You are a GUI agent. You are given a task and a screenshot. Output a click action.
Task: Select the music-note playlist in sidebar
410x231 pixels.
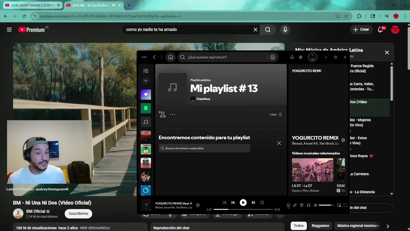[x=146, y=122]
